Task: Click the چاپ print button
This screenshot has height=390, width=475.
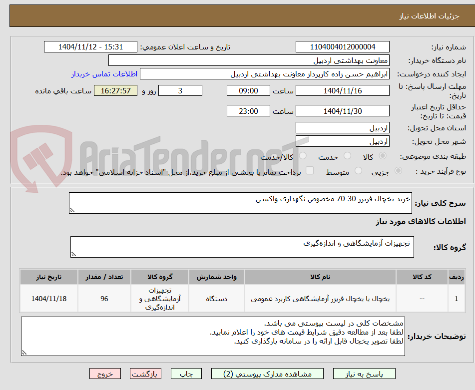Action: 186,374
